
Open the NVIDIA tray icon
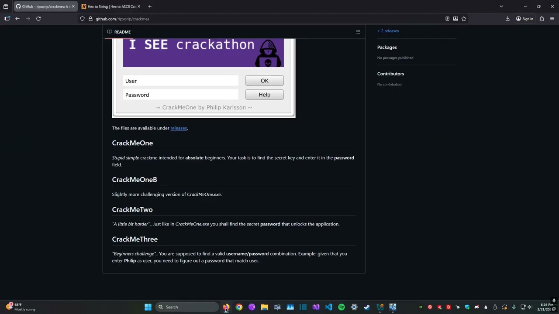point(421,307)
